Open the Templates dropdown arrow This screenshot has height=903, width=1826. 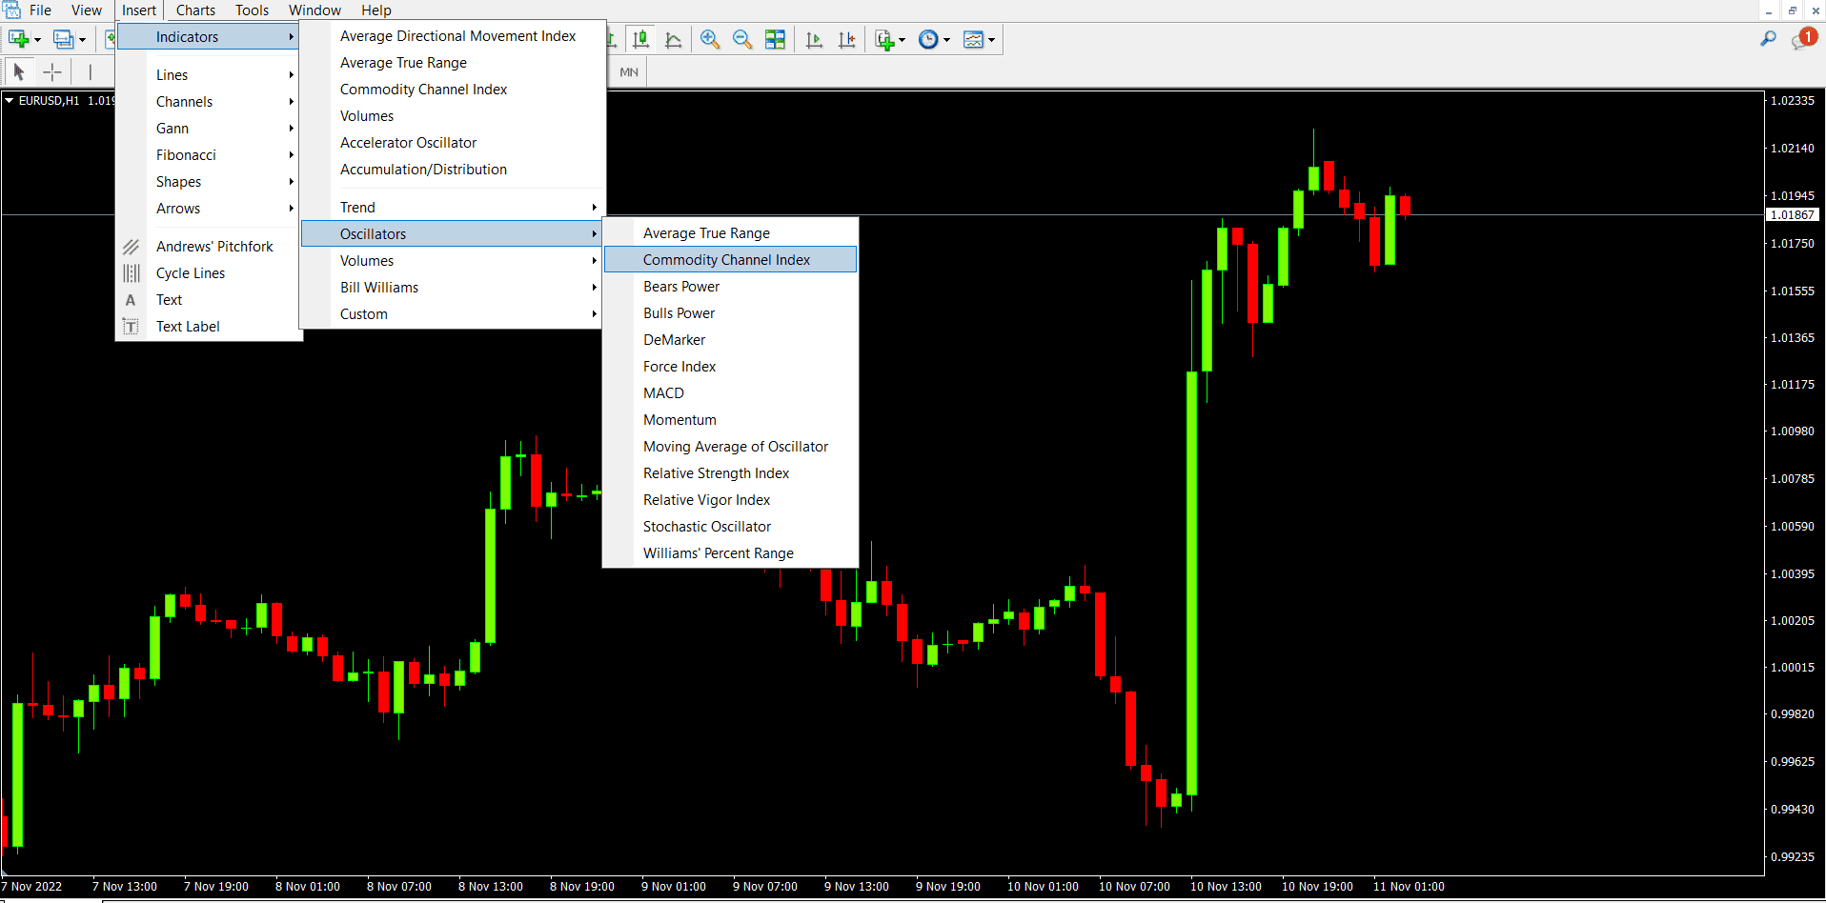click(992, 39)
